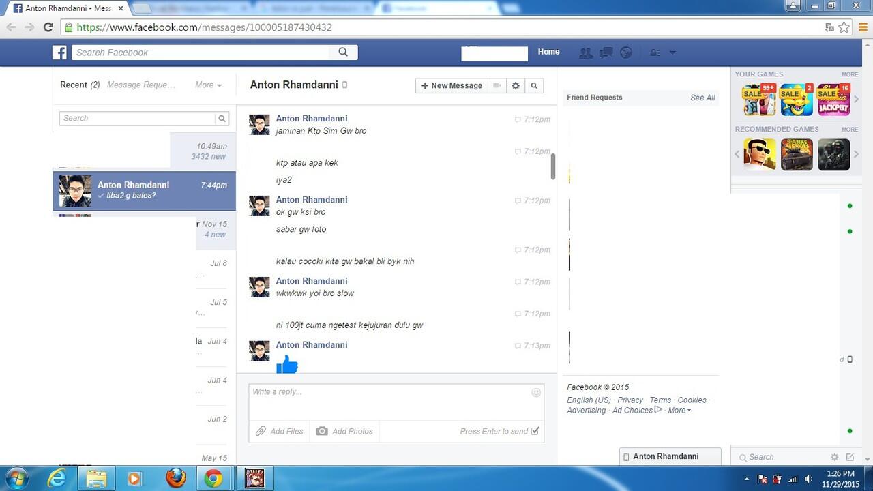
Task: Expand the account menu arrow in top bar
Action: click(672, 53)
